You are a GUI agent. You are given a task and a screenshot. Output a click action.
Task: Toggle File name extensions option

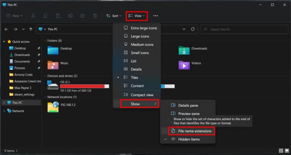(191, 131)
